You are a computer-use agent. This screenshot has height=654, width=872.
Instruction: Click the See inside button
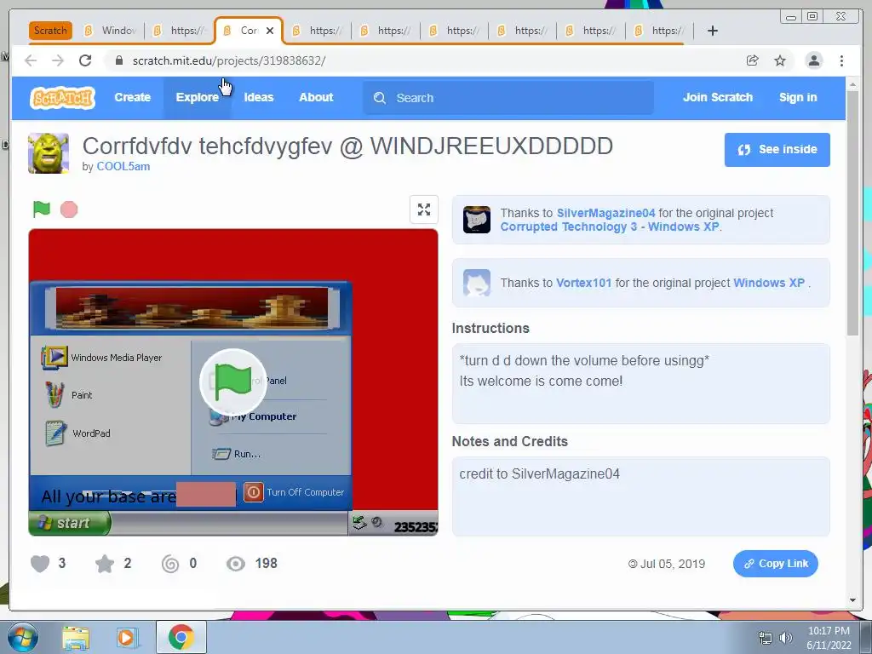coord(777,150)
